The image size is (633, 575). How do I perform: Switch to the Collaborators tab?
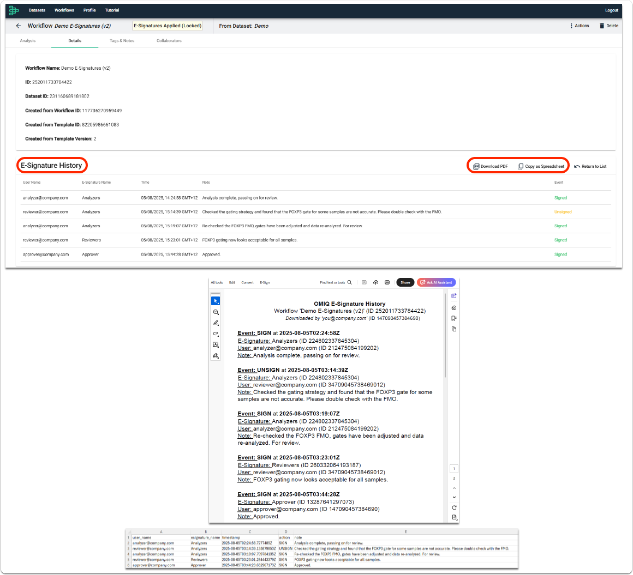169,41
